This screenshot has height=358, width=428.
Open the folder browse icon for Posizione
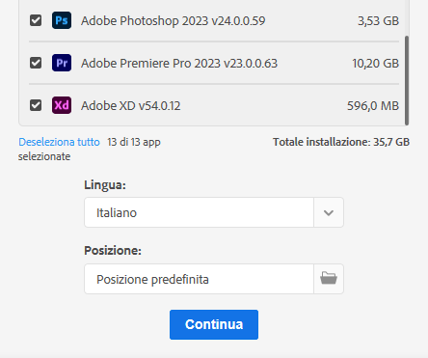click(329, 279)
